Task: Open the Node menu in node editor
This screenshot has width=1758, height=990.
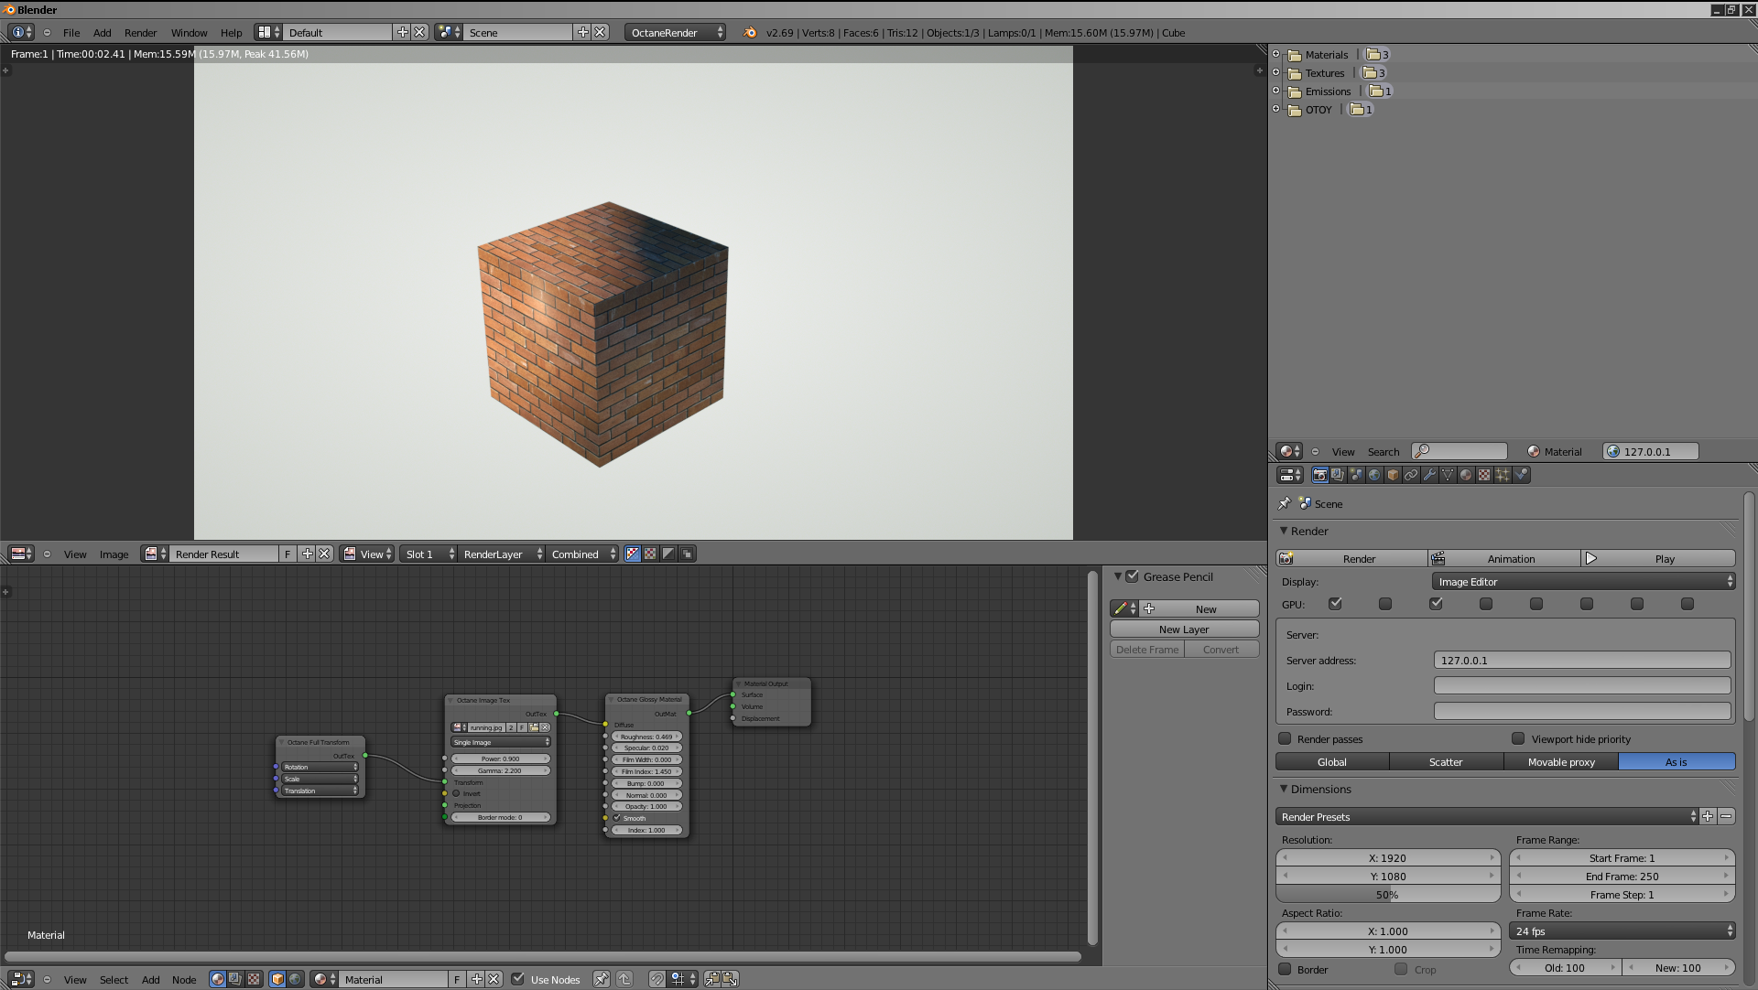Action: point(184,980)
